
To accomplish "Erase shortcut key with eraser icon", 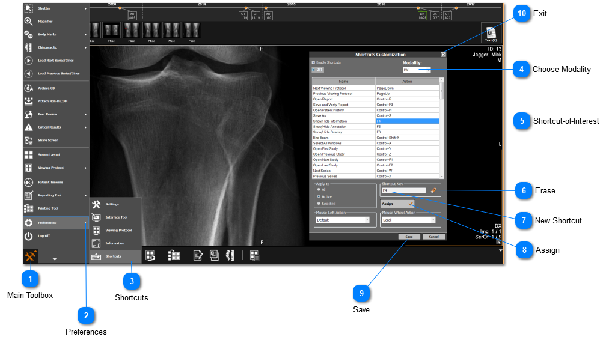I will 433,190.
